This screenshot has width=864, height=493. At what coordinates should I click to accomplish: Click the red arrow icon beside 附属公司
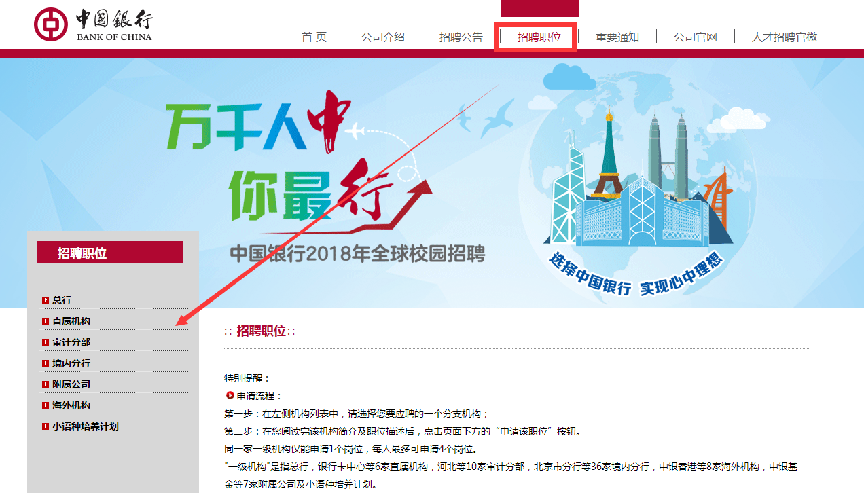click(x=46, y=384)
